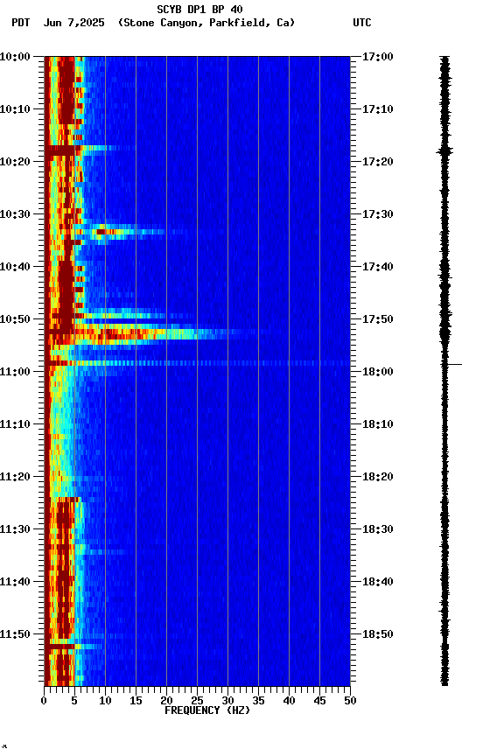Click the UTC time label 18:50
483x756 pixels.
pos(378,634)
